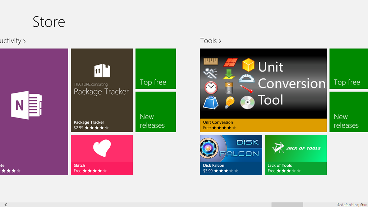Open the Disk Falcon lens icon
Image resolution: width=368 pixels, height=207 pixels.
208,148
